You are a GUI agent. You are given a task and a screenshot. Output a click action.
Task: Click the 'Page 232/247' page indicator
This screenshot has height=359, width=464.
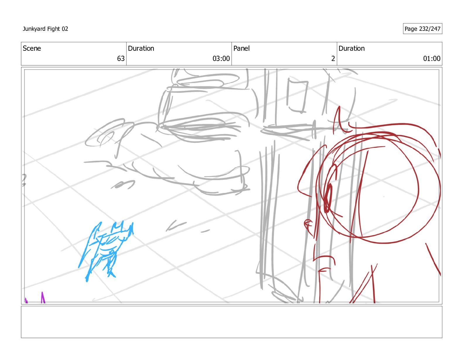[422, 29]
